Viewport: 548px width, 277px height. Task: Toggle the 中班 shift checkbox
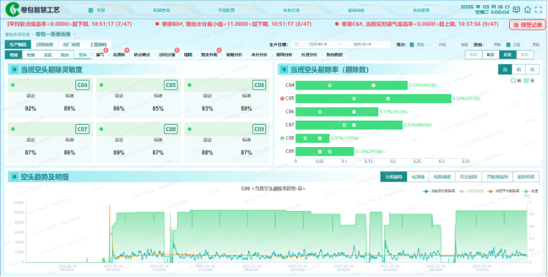434,45
